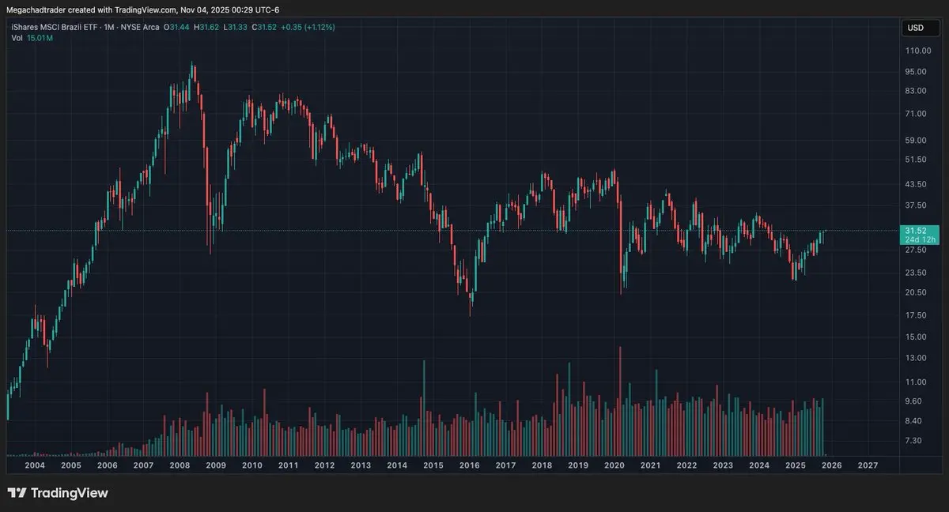Click the 37.50 price axis label
The image size is (949, 512).
916,205
